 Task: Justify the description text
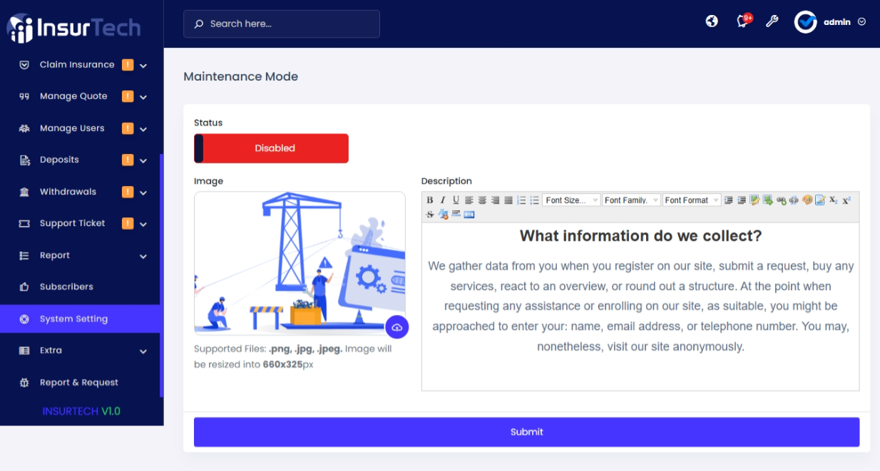click(508, 200)
